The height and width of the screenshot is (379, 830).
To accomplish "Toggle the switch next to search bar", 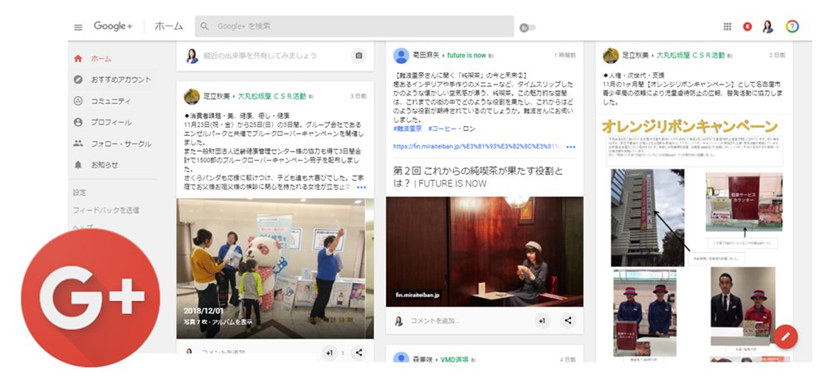I will pyautogui.click(x=527, y=27).
